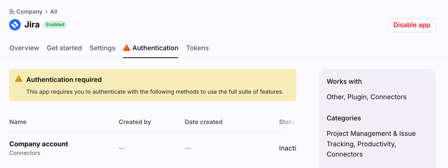
Task: Open the Settings tab
Action: coord(102,48)
